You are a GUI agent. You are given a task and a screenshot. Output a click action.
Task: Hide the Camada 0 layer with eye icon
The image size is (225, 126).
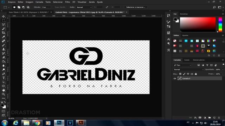point(175,78)
